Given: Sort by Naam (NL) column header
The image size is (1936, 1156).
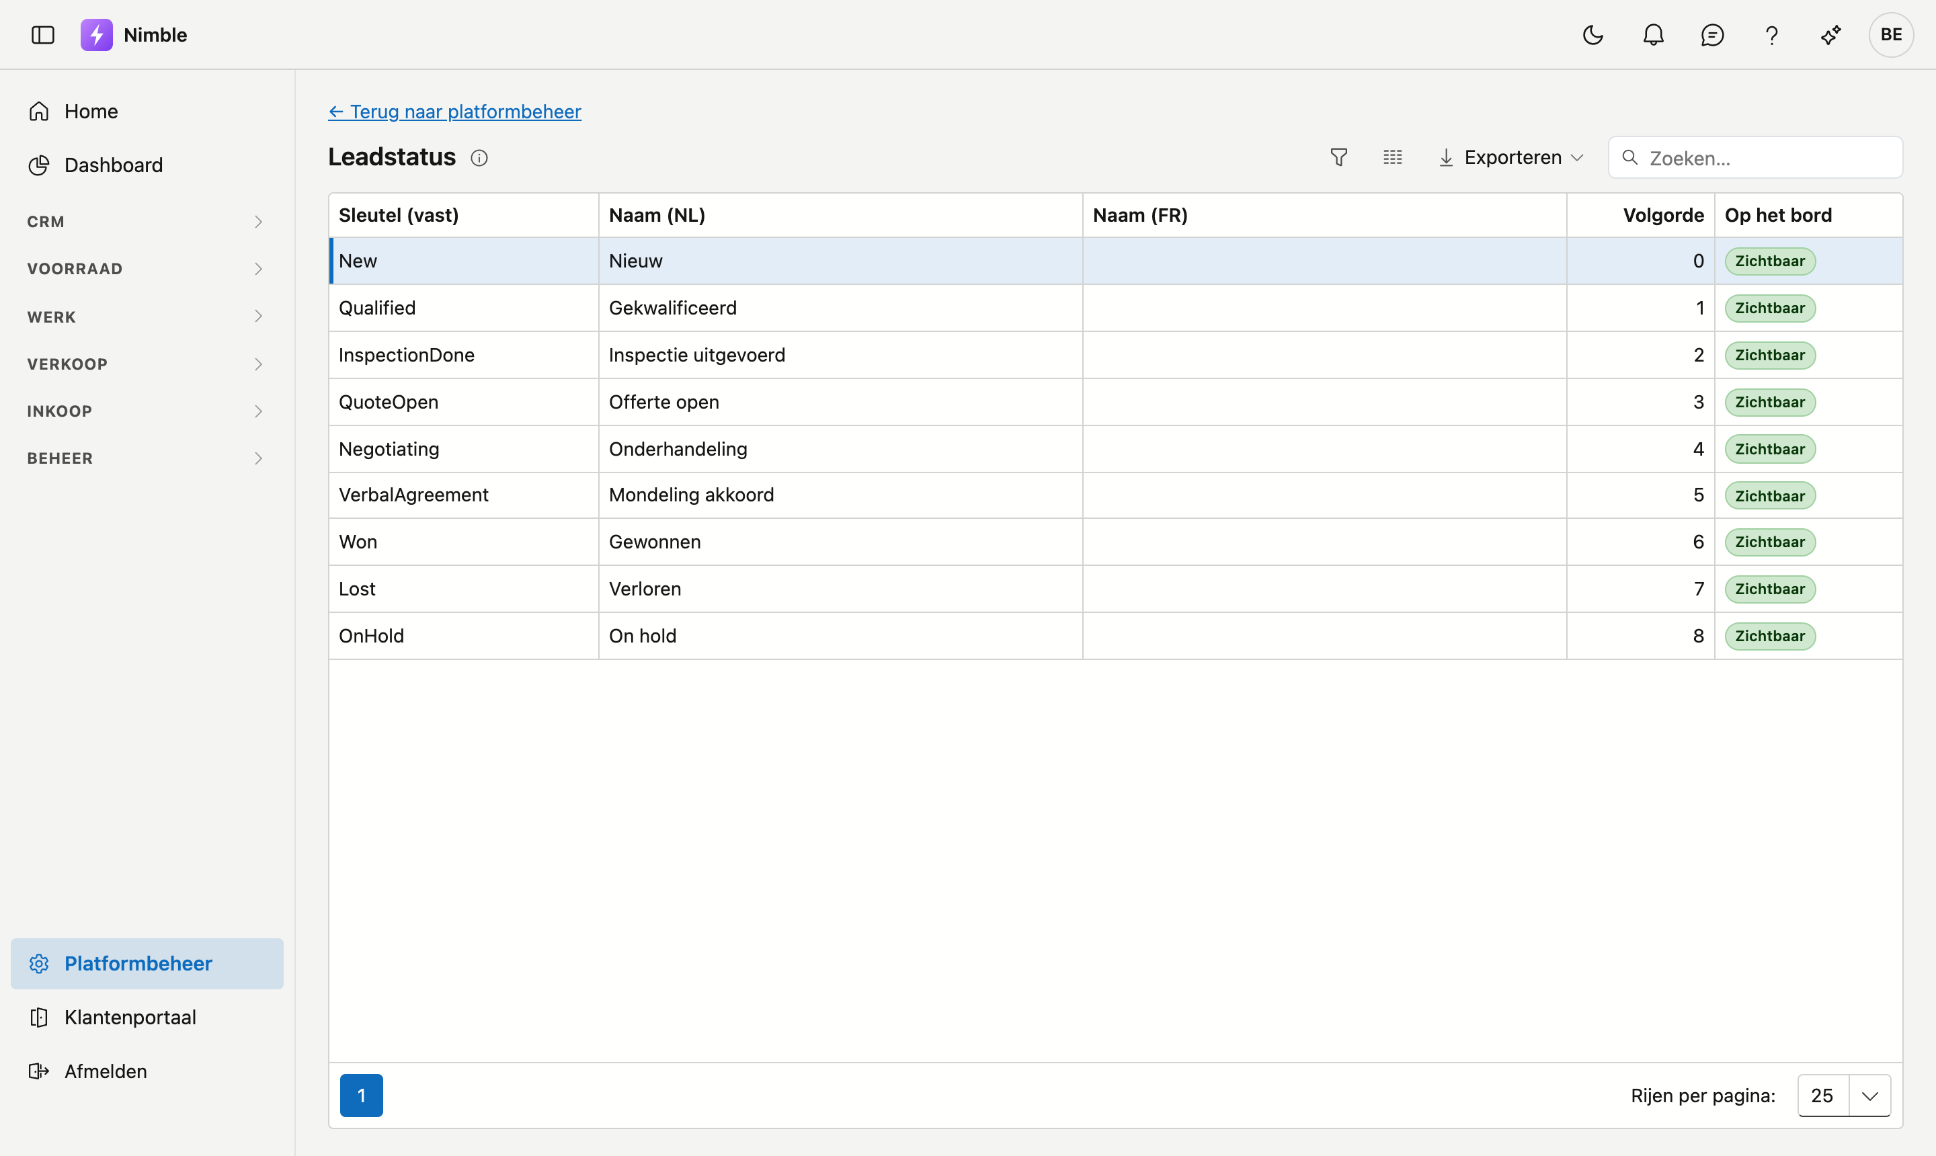Looking at the screenshot, I should [841, 215].
